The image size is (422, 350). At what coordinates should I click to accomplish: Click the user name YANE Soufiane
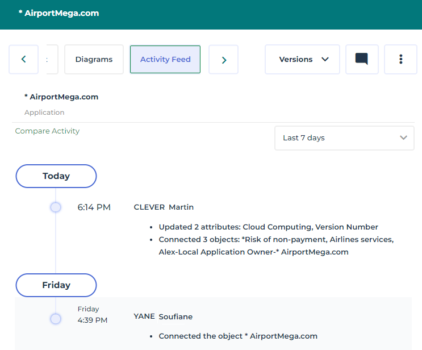tap(163, 316)
